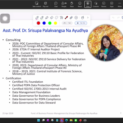Open Rooms for breakout sessions
Image resolution: width=123 pixels, height=123 pixels.
click(104, 4)
